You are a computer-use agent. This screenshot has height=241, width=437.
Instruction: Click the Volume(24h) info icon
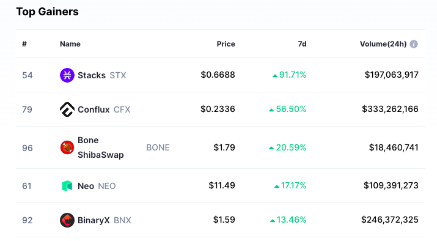point(414,44)
